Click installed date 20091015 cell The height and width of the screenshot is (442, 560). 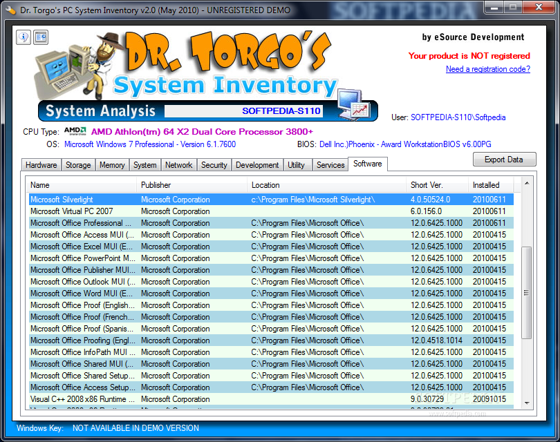pyautogui.click(x=489, y=400)
